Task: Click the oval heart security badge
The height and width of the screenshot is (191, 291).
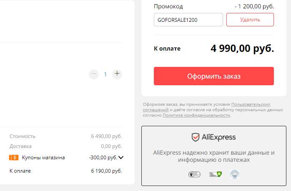Action: (194, 174)
